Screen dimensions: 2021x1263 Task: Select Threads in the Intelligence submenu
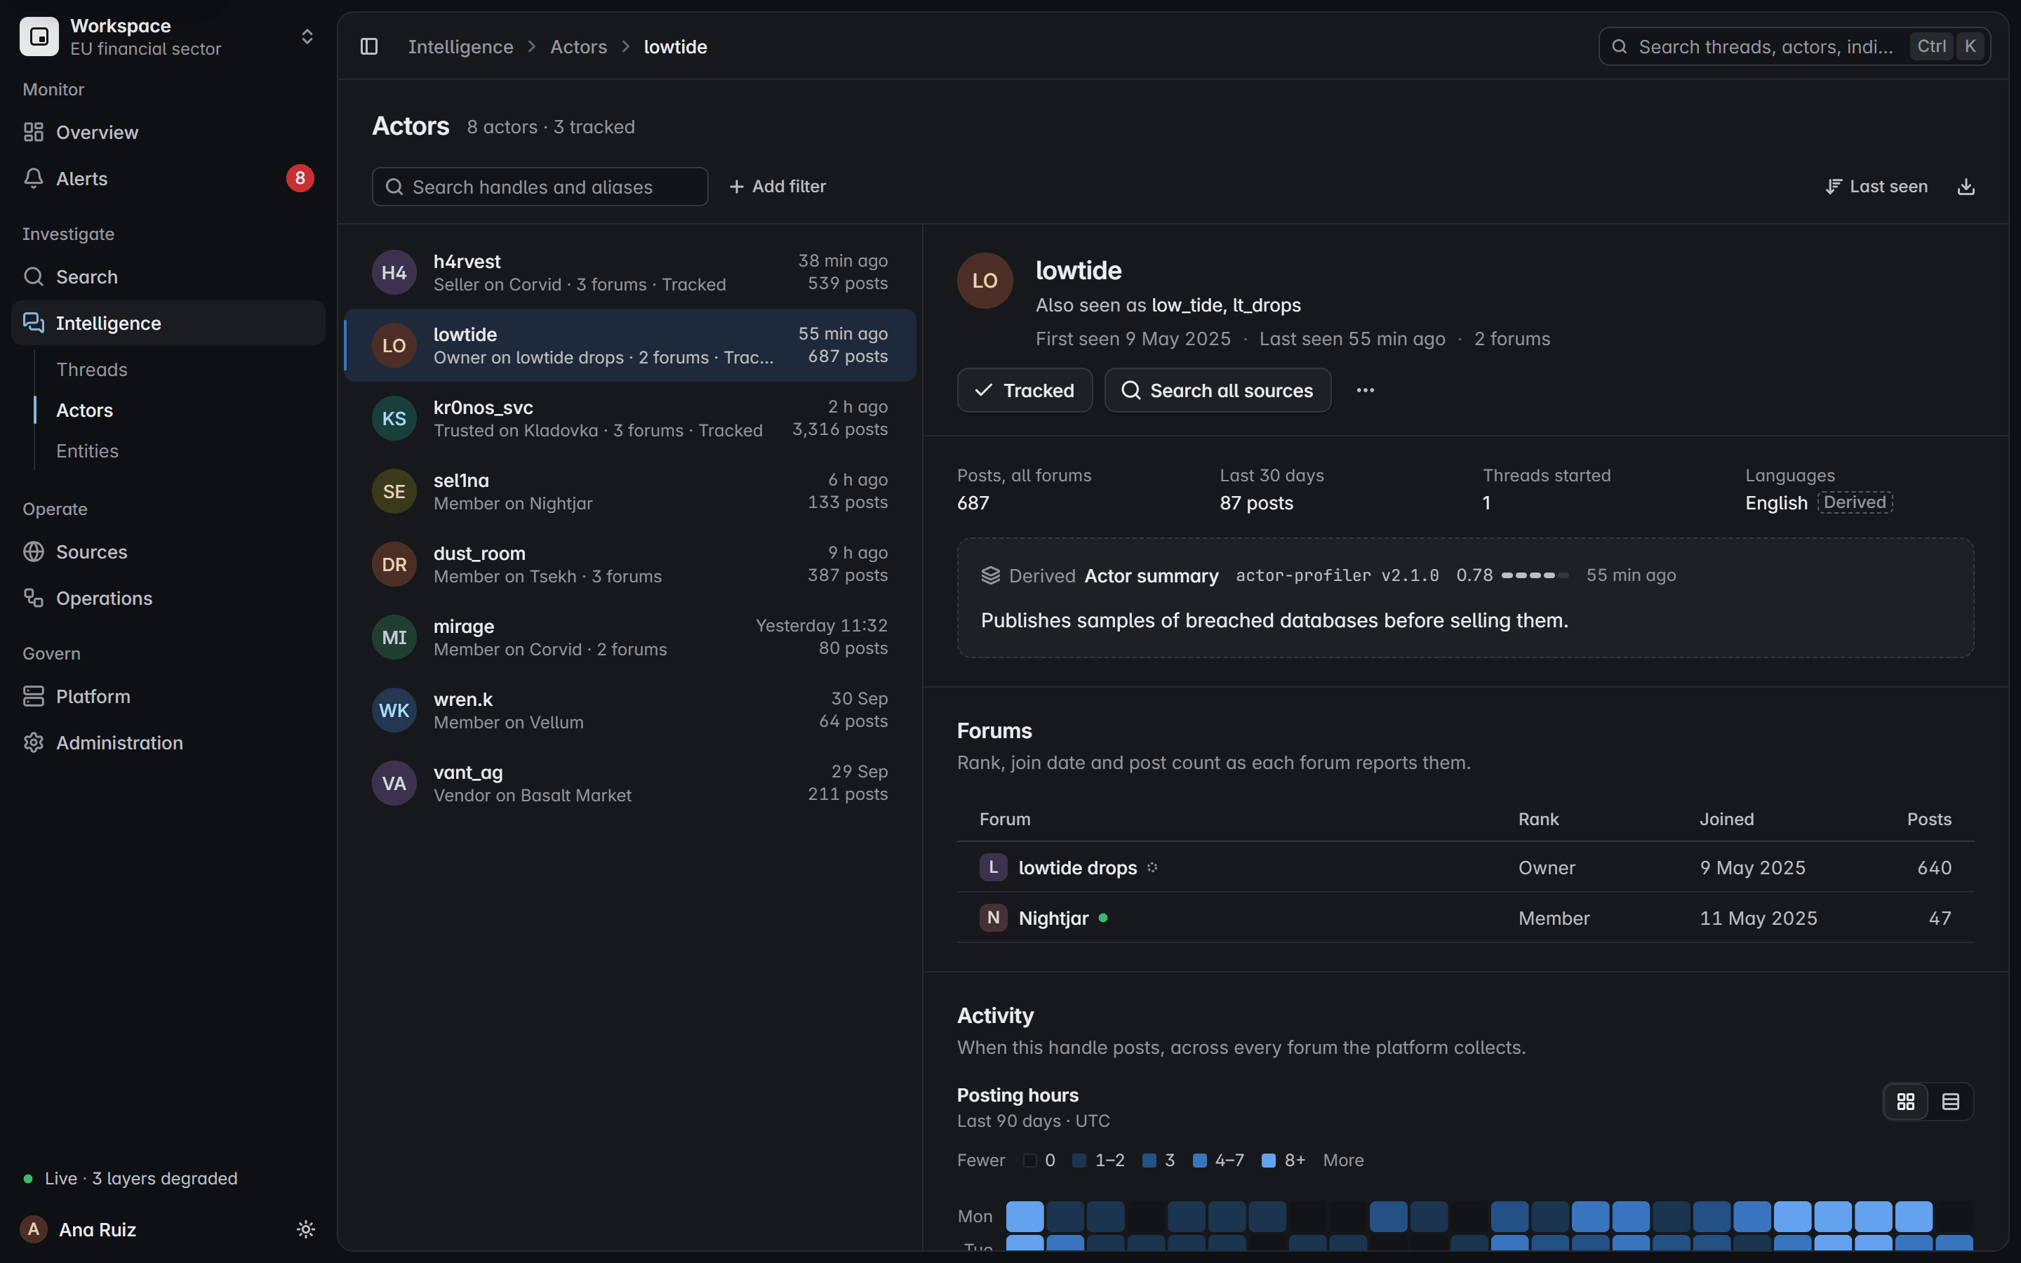[92, 369]
